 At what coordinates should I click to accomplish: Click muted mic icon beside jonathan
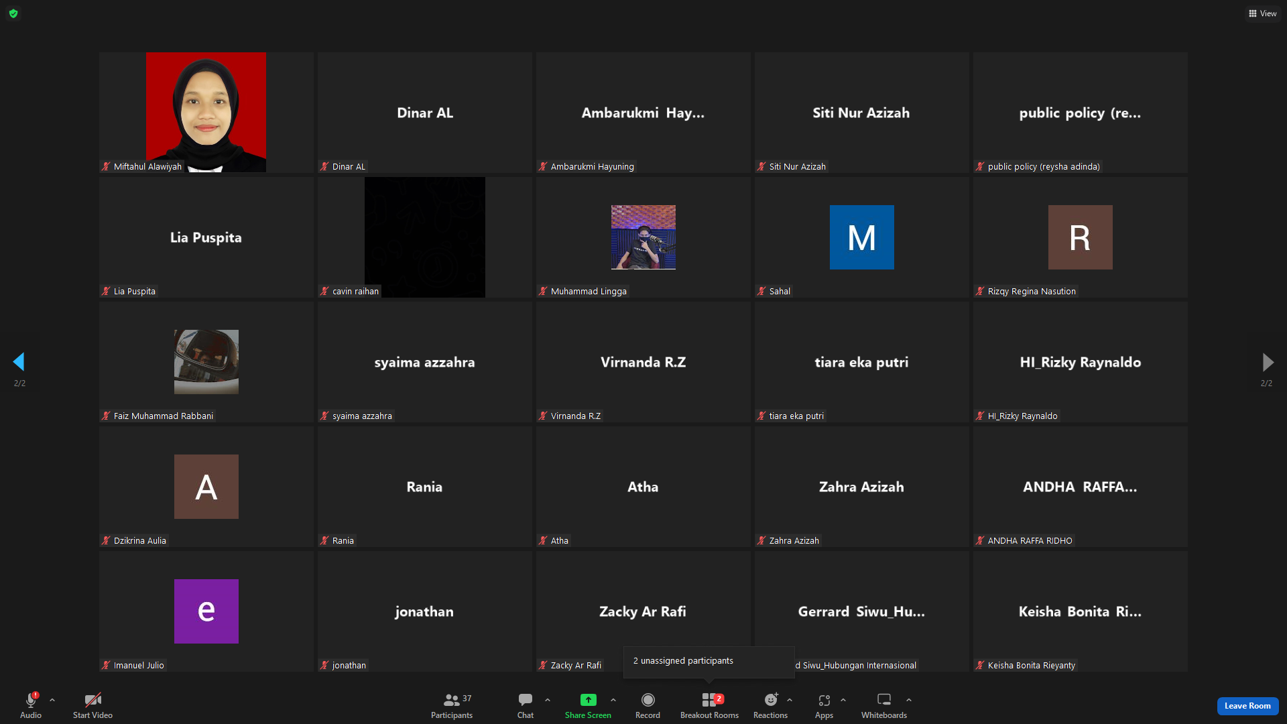pos(324,665)
